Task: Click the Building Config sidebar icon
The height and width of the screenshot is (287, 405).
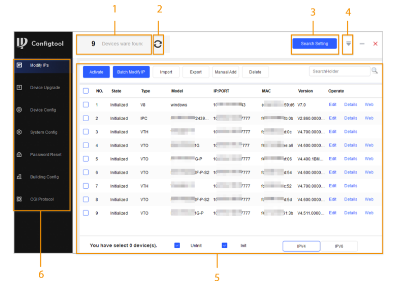Action: [19, 177]
